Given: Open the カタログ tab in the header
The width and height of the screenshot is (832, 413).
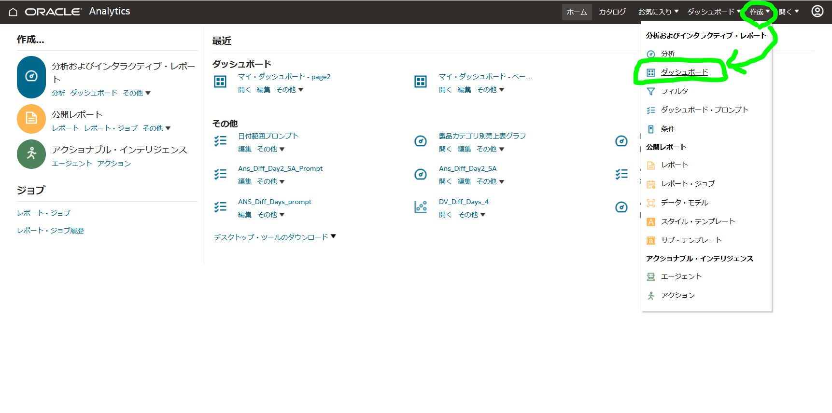Looking at the screenshot, I should (x=612, y=12).
